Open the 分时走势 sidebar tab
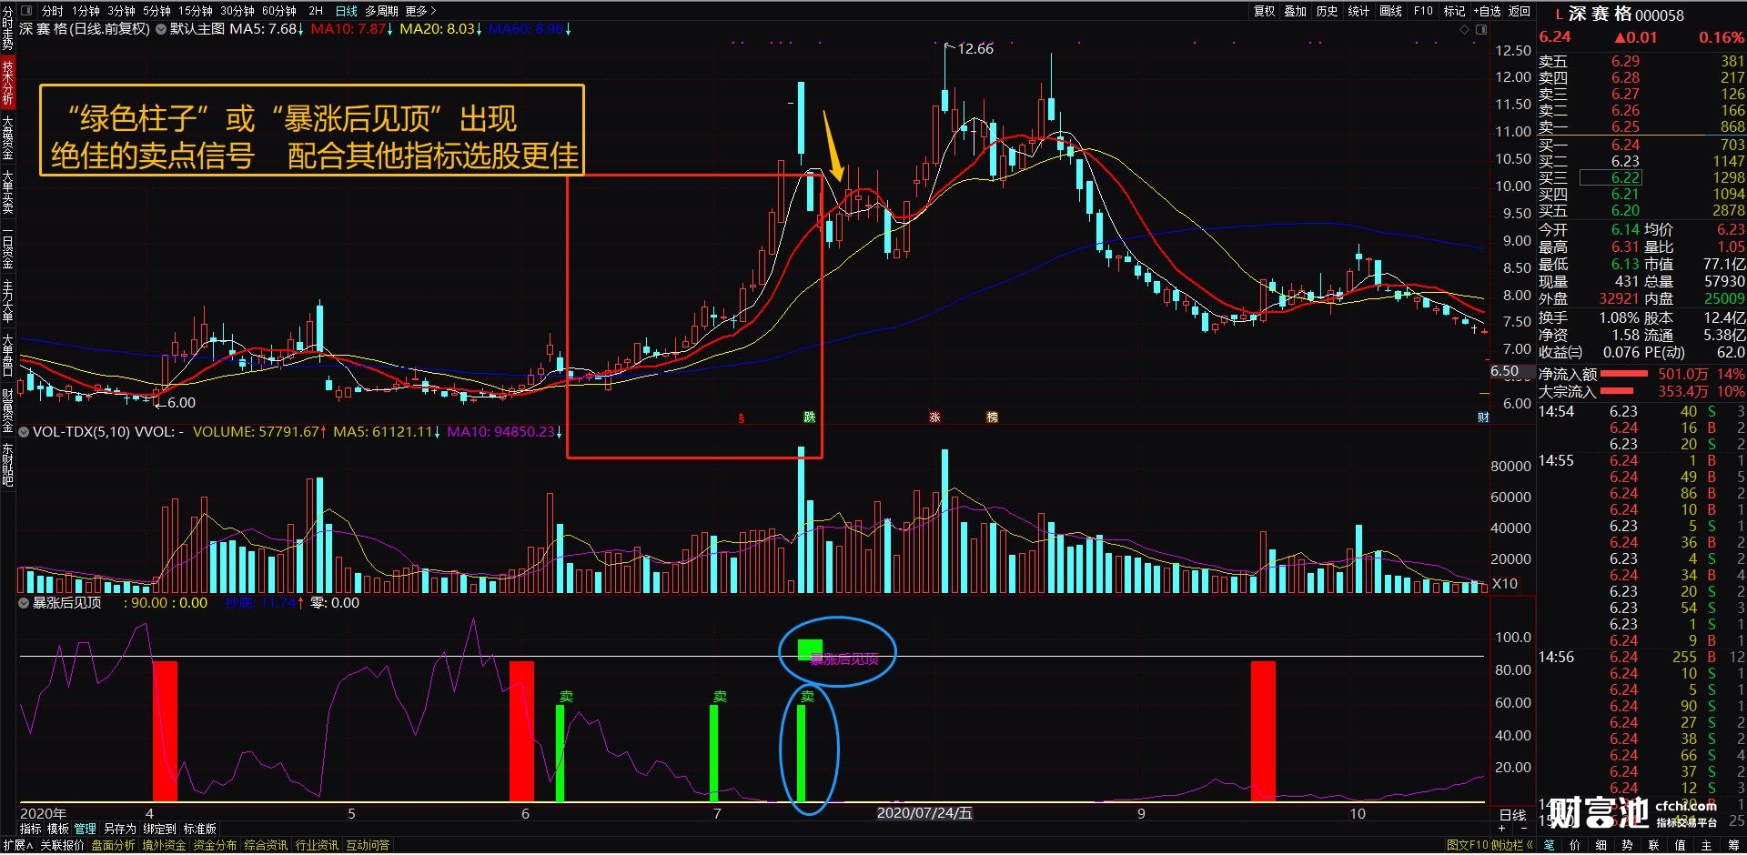This screenshot has height=855, width=1747. click(x=7, y=28)
